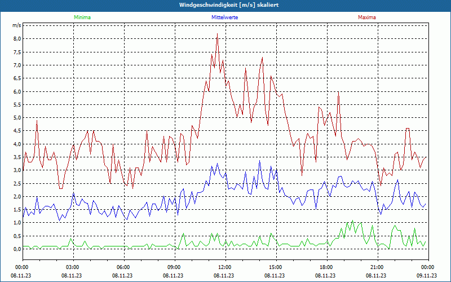Click the 18:00 time axis label

coord(326,267)
